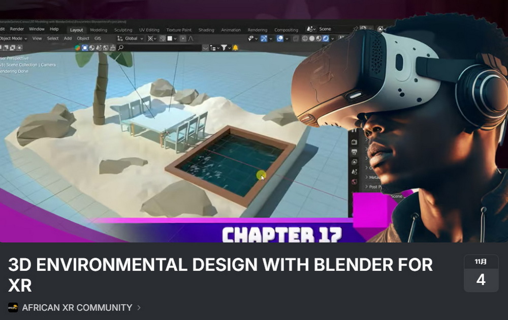The width and height of the screenshot is (508, 320).
Task: Toggle the viewport gizmos button
Action: pyautogui.click(x=264, y=39)
